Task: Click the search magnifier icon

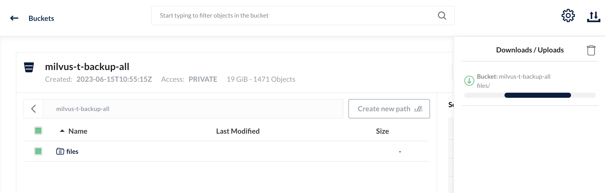Action: pyautogui.click(x=442, y=16)
